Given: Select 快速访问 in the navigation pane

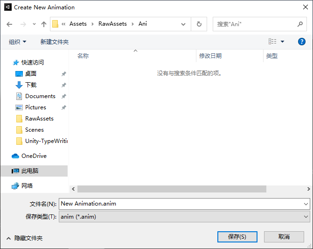Looking at the screenshot, I should [33, 63].
